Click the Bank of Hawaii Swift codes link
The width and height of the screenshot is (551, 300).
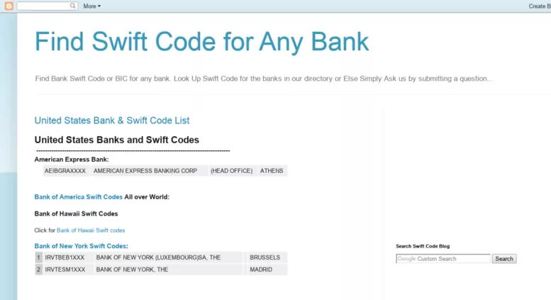pyautogui.click(x=91, y=230)
